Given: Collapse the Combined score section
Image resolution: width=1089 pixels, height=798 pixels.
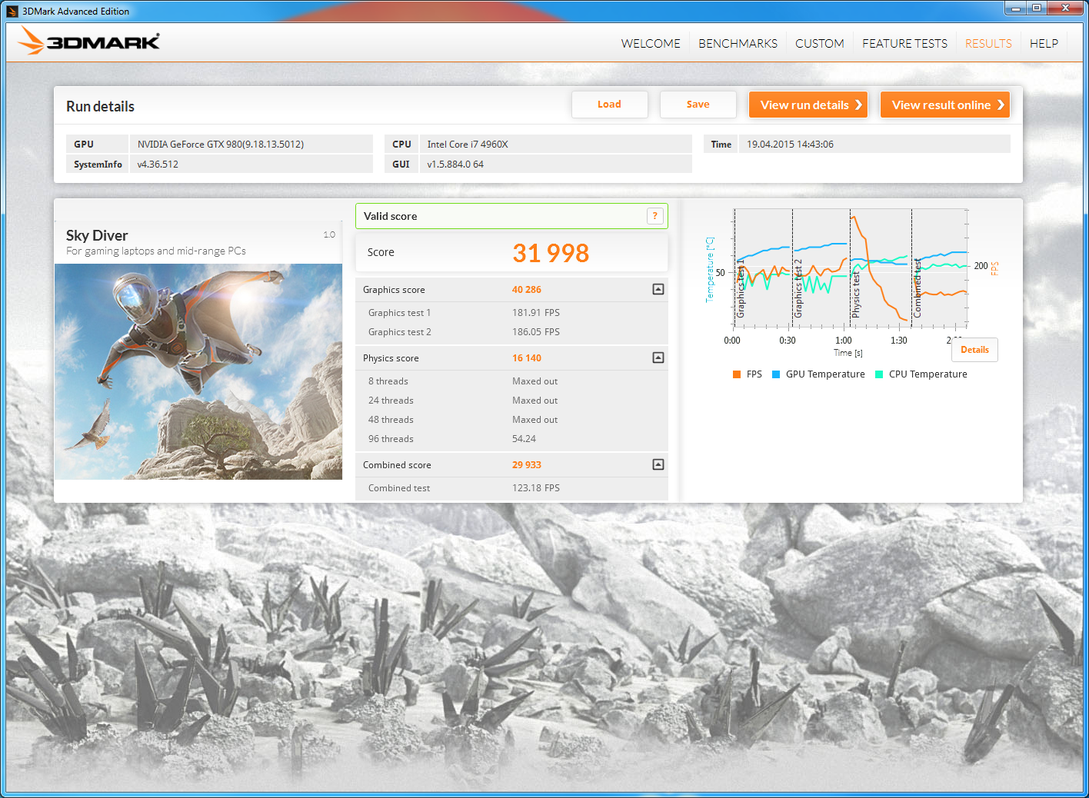Looking at the screenshot, I should click(658, 465).
